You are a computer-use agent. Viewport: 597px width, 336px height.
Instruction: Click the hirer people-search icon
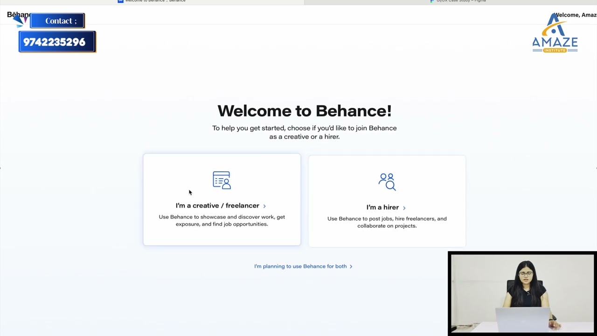pyautogui.click(x=387, y=182)
